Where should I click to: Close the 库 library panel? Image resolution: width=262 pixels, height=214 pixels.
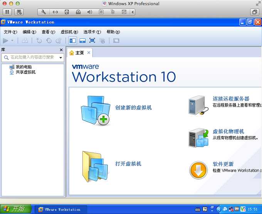pyautogui.click(x=61, y=50)
